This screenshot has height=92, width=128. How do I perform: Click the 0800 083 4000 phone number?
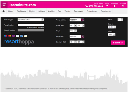[95, 6]
